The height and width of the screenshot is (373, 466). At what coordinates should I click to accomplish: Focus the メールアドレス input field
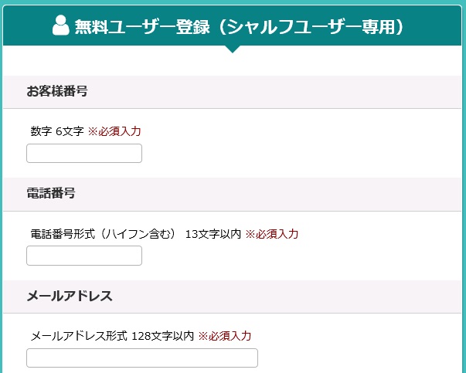pos(142,358)
